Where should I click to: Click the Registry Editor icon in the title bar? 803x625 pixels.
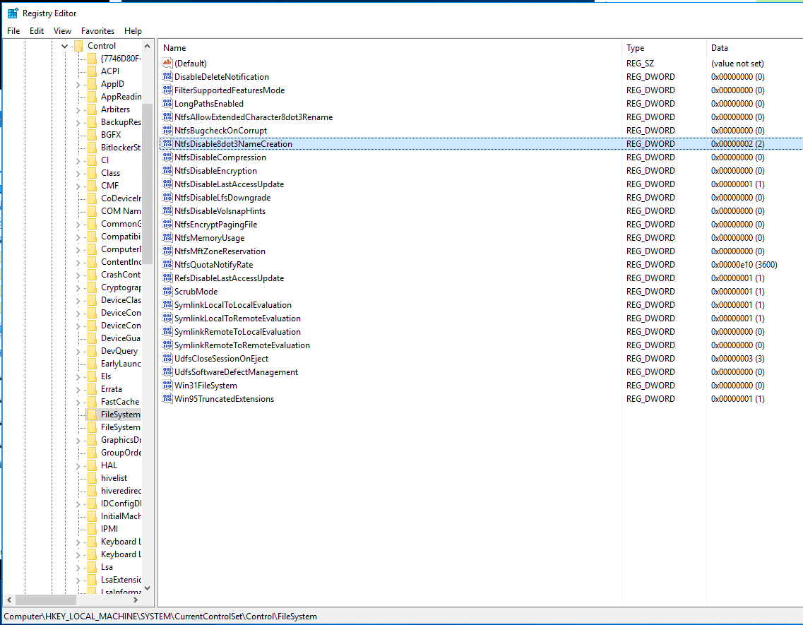click(x=11, y=12)
